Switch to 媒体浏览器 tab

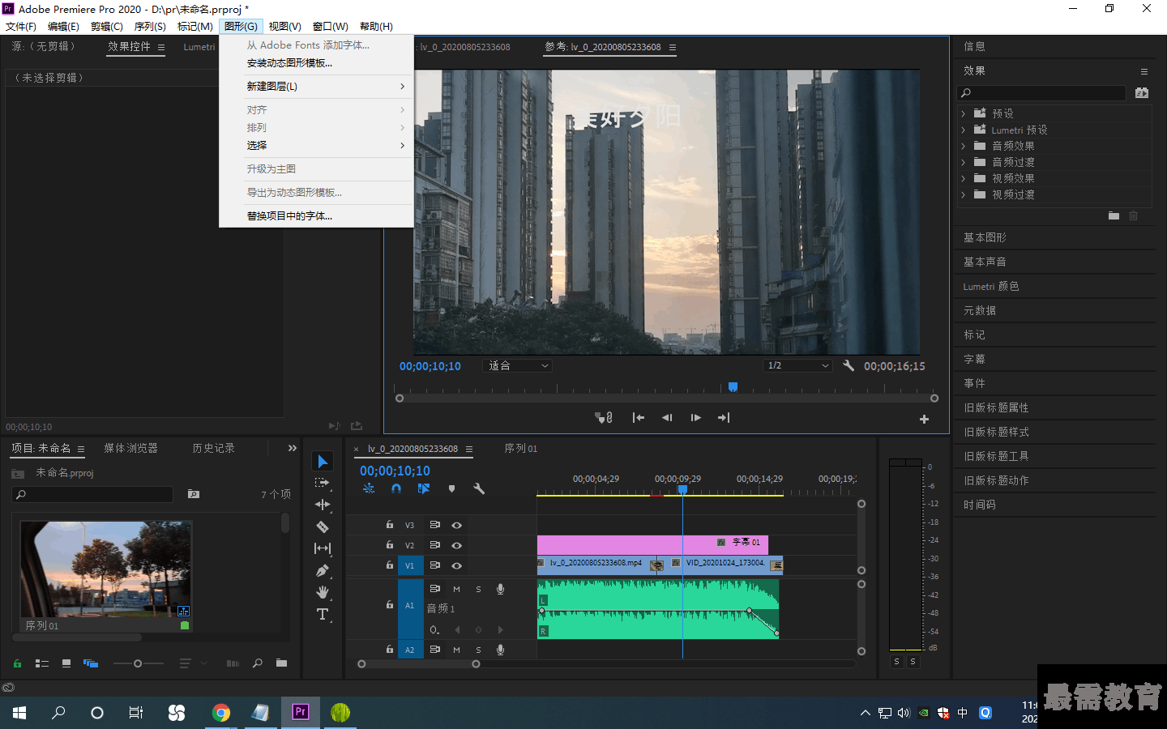[x=130, y=449]
